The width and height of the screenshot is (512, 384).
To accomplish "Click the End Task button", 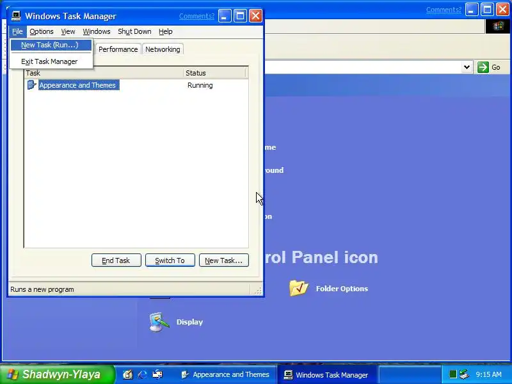I will pos(116,260).
